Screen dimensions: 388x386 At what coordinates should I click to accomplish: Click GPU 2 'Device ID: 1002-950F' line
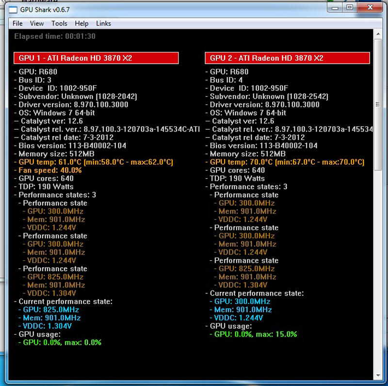[247, 88]
